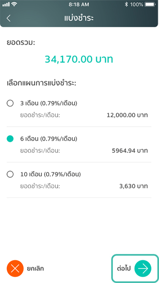Tap the 10 เดือน (0.79%/เดือน) plan label

point(50,174)
